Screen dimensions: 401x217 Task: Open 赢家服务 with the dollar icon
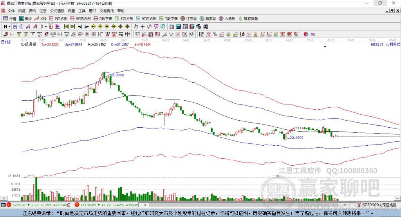click(x=248, y=19)
